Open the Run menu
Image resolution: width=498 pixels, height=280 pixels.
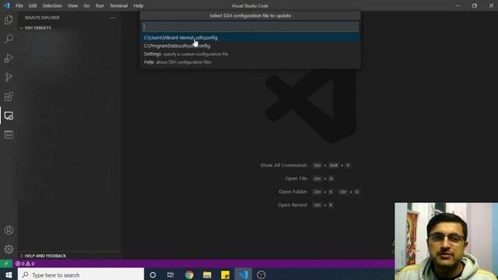click(x=100, y=5)
